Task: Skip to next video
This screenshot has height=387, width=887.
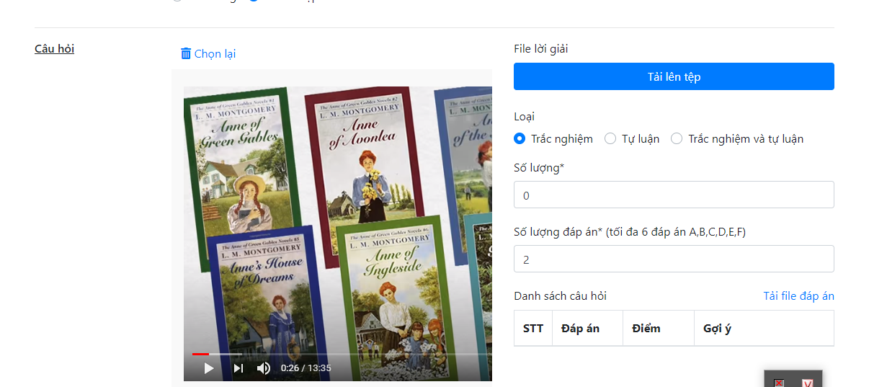Action: pyautogui.click(x=239, y=368)
